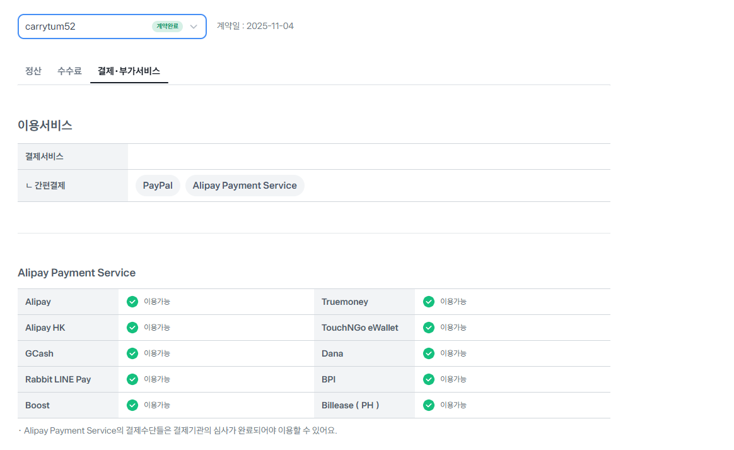Viewport: 734px width, 450px height.
Task: Click the 이용서비스 heading
Action: tap(45, 125)
